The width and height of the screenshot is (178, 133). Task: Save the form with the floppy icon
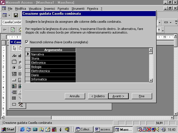coord(16,15)
